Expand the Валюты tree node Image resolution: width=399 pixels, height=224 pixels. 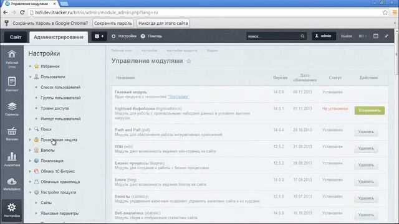coord(30,151)
